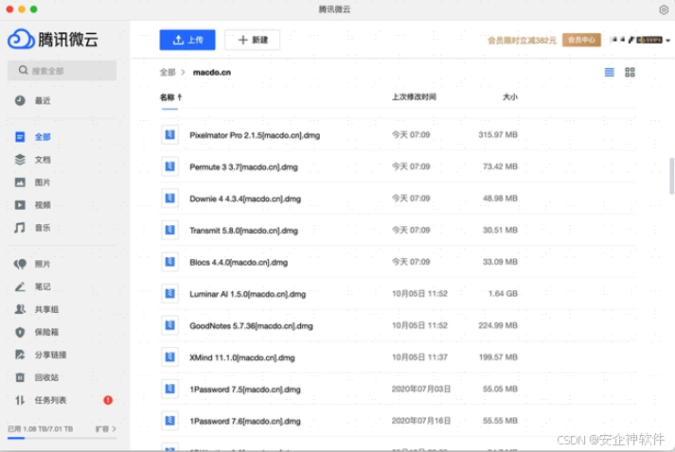This screenshot has width=675, height=452.
Task: Click file icon of XMind row
Action: 170,356
